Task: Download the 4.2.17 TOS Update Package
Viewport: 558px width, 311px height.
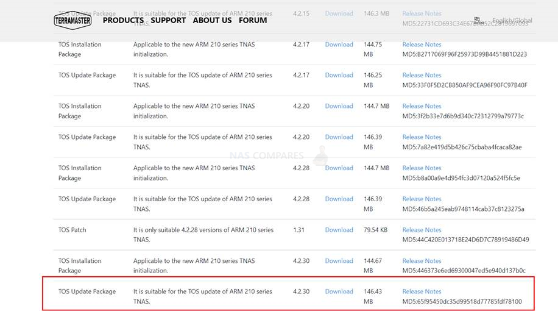Action: coord(339,75)
